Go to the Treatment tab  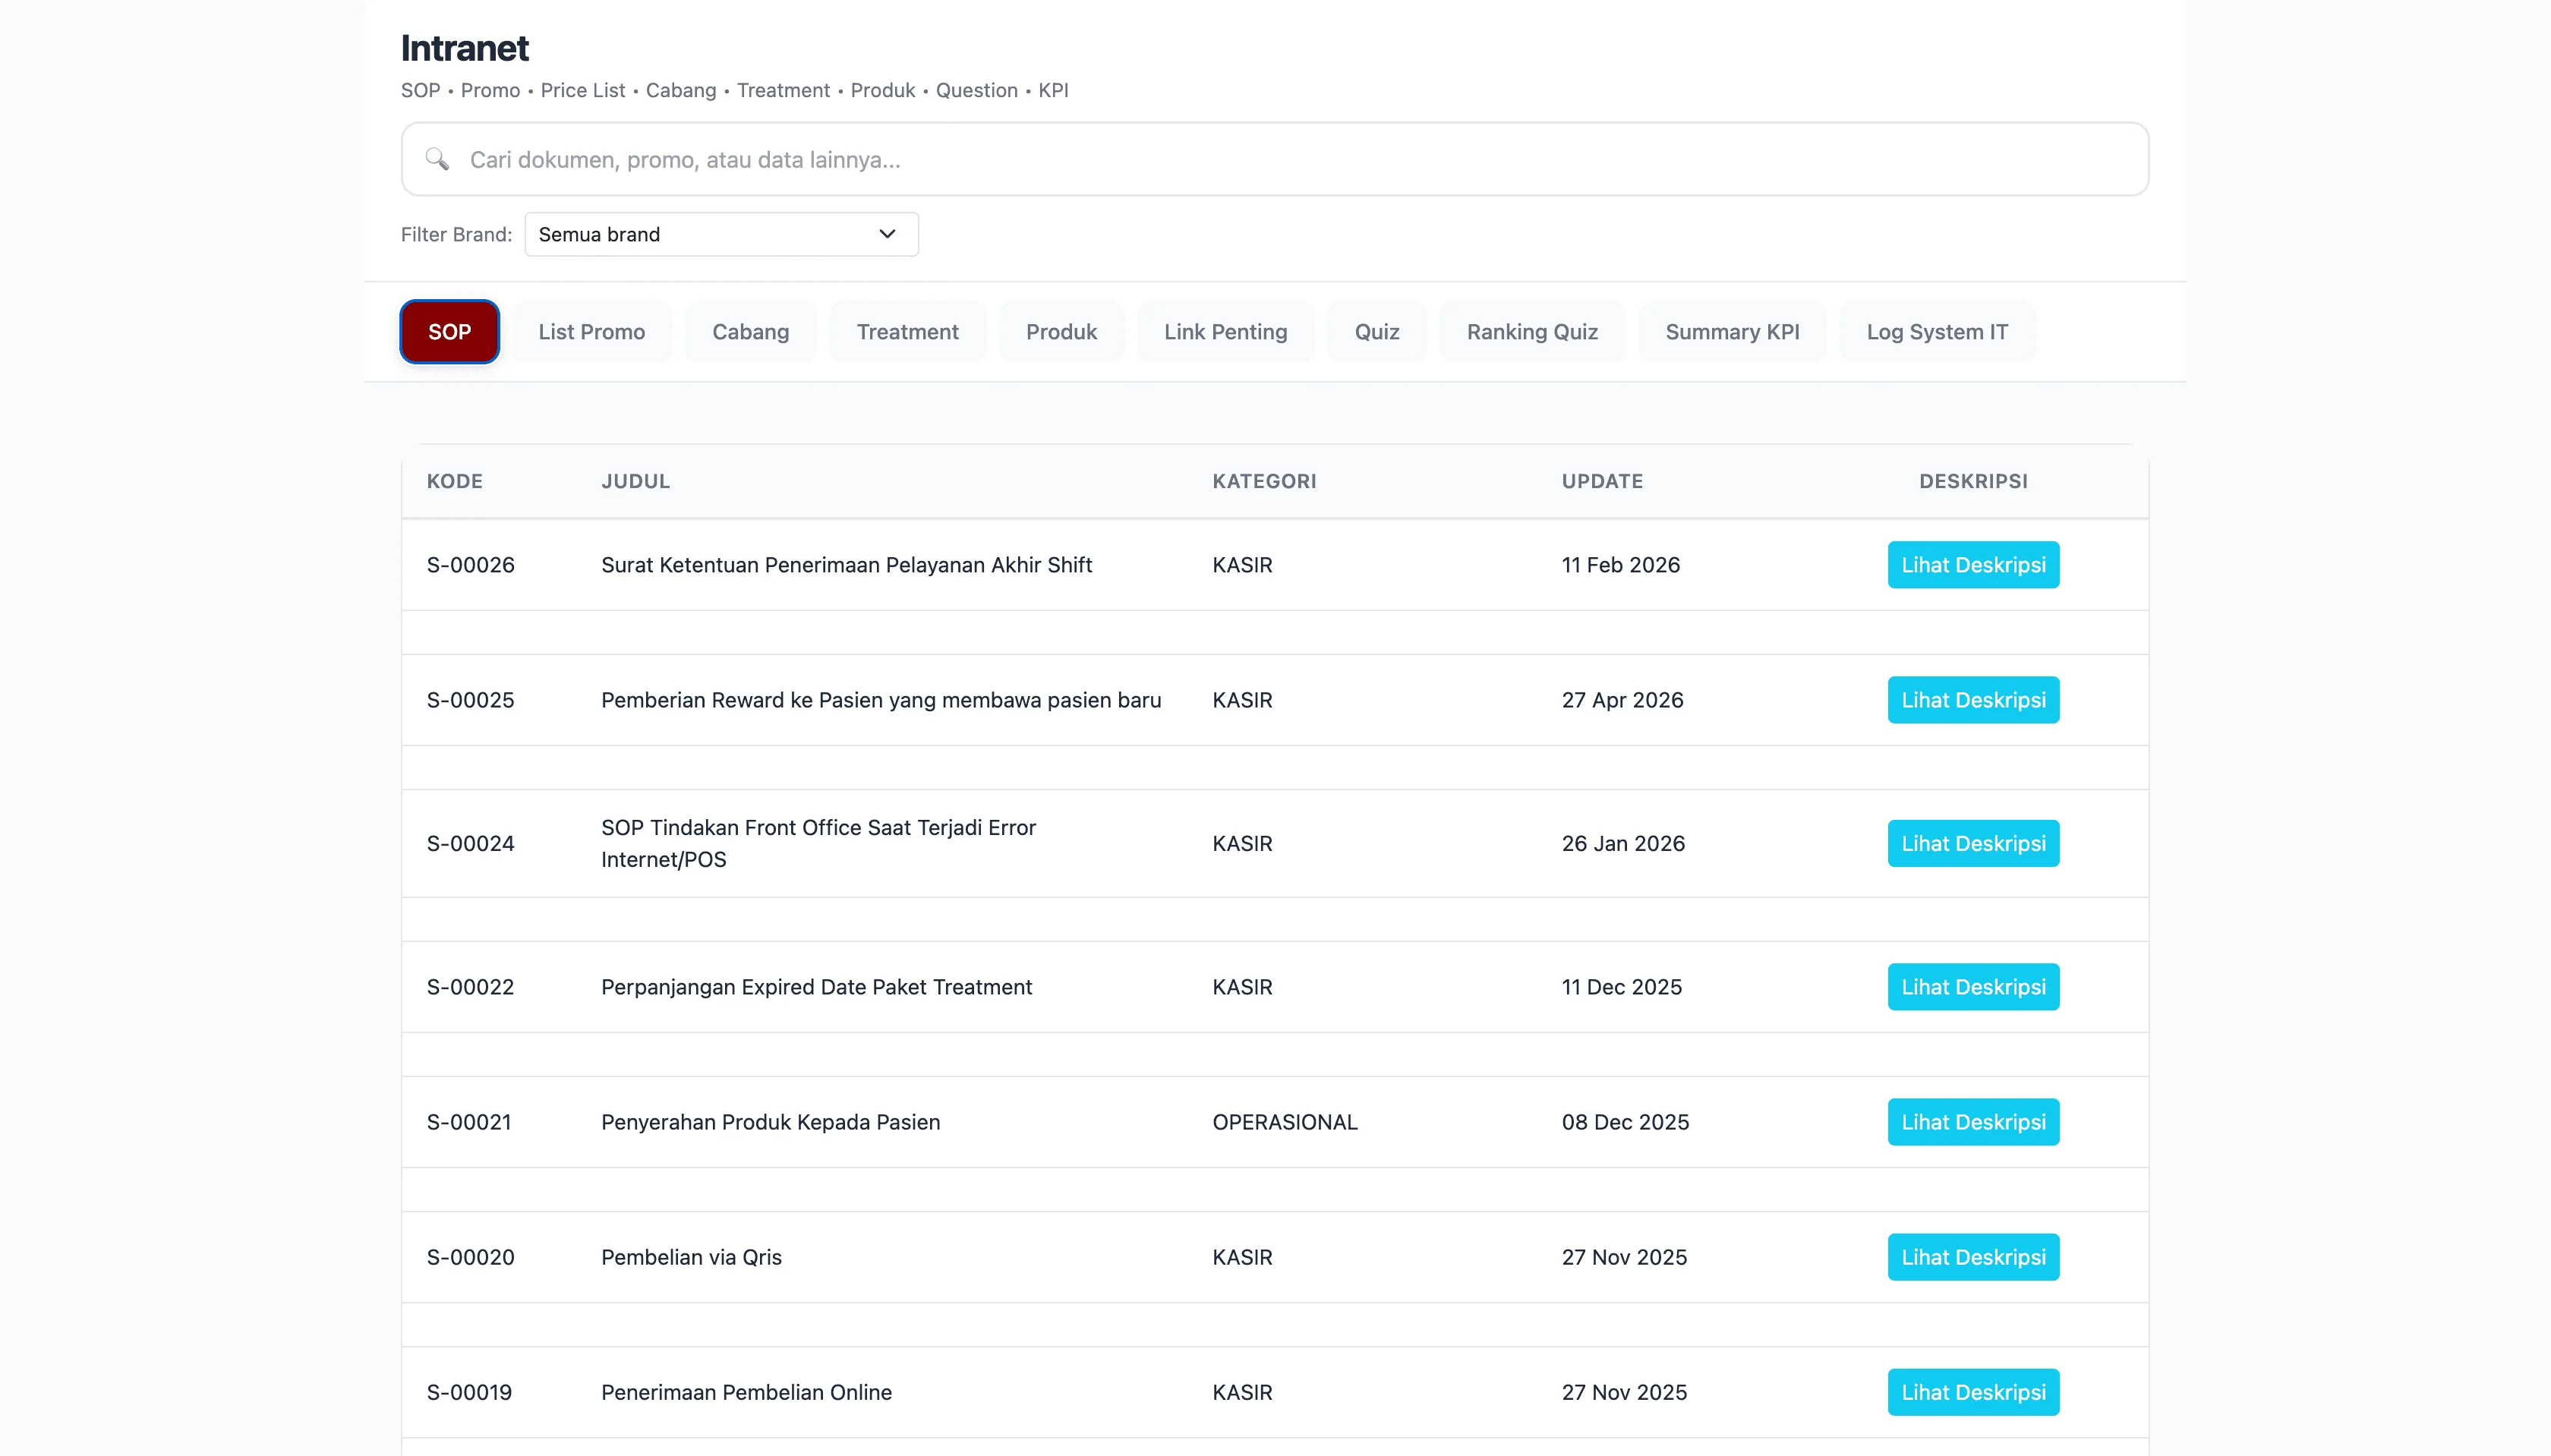pyautogui.click(x=907, y=332)
